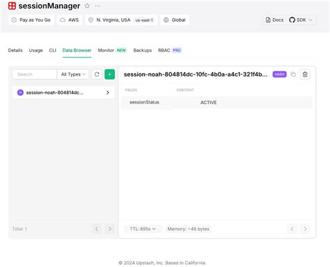Open the three-dot more options menu

[97, 6]
